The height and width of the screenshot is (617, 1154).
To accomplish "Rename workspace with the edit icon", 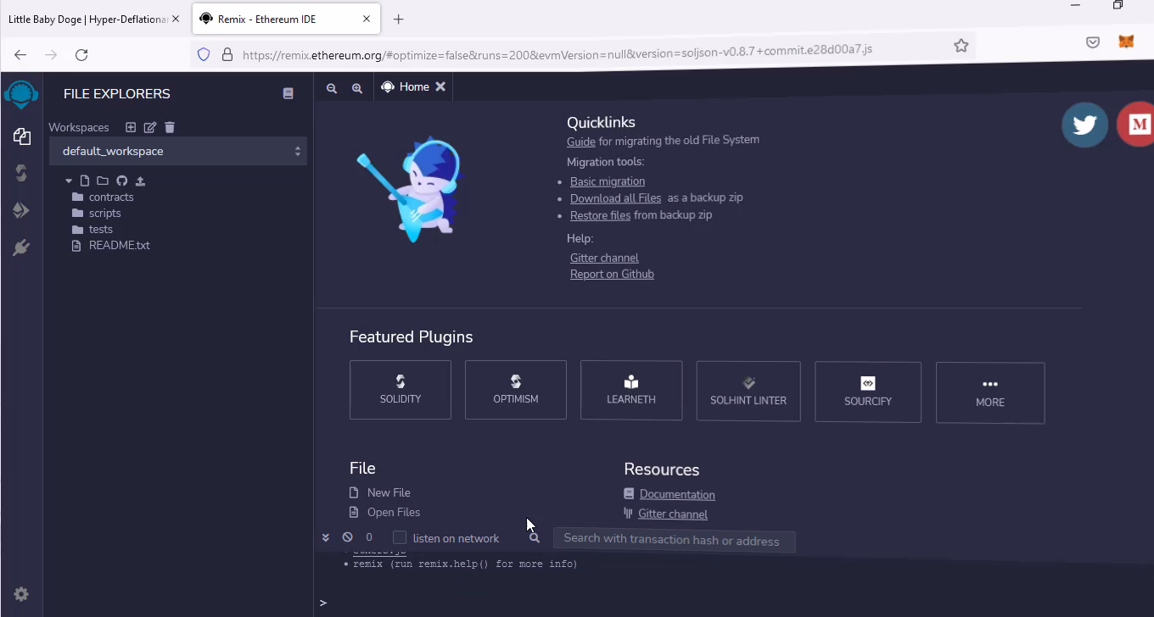I will point(150,127).
